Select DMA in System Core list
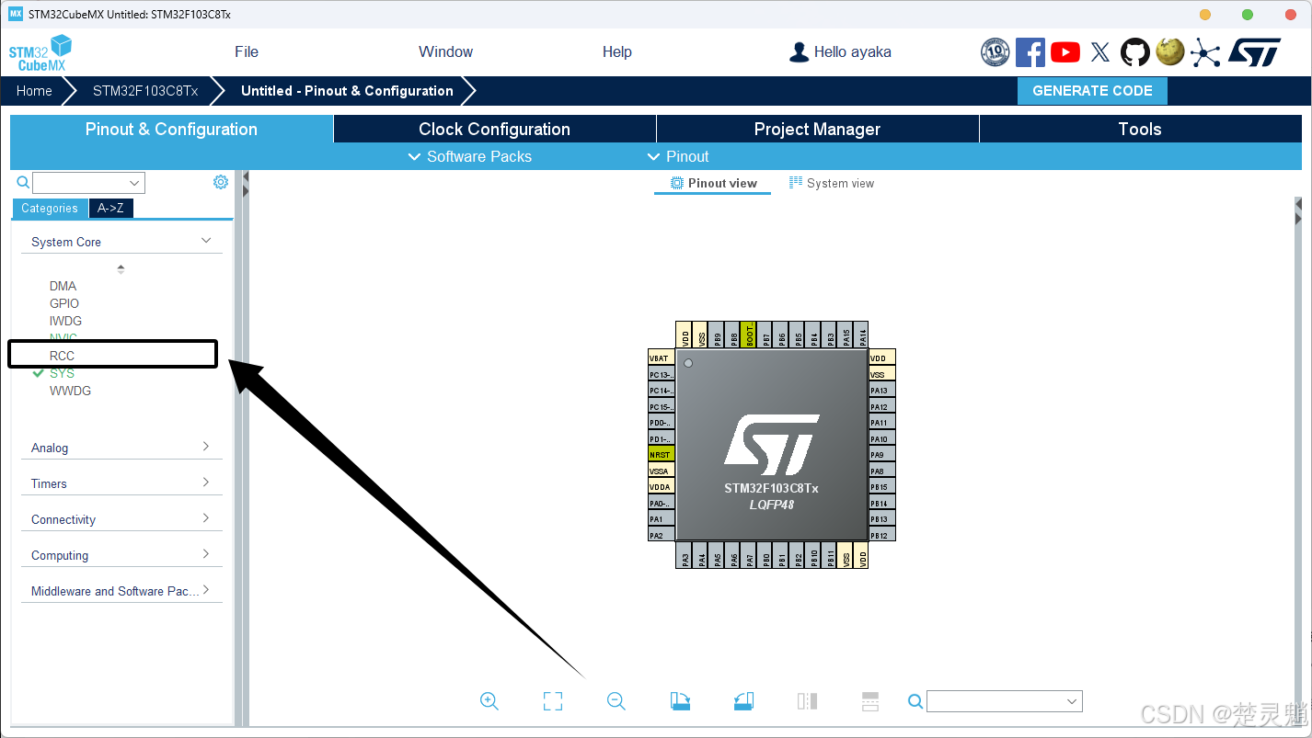Image resolution: width=1312 pixels, height=738 pixels. pos(63,286)
